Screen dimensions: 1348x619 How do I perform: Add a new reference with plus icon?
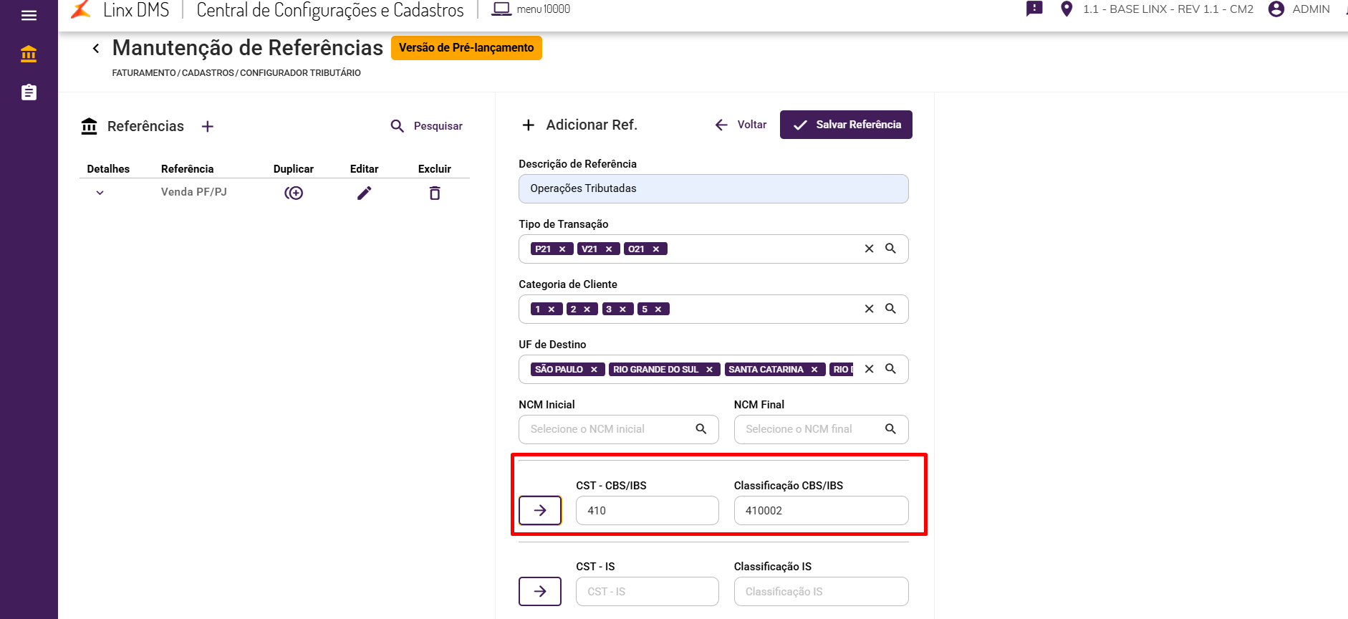click(208, 127)
